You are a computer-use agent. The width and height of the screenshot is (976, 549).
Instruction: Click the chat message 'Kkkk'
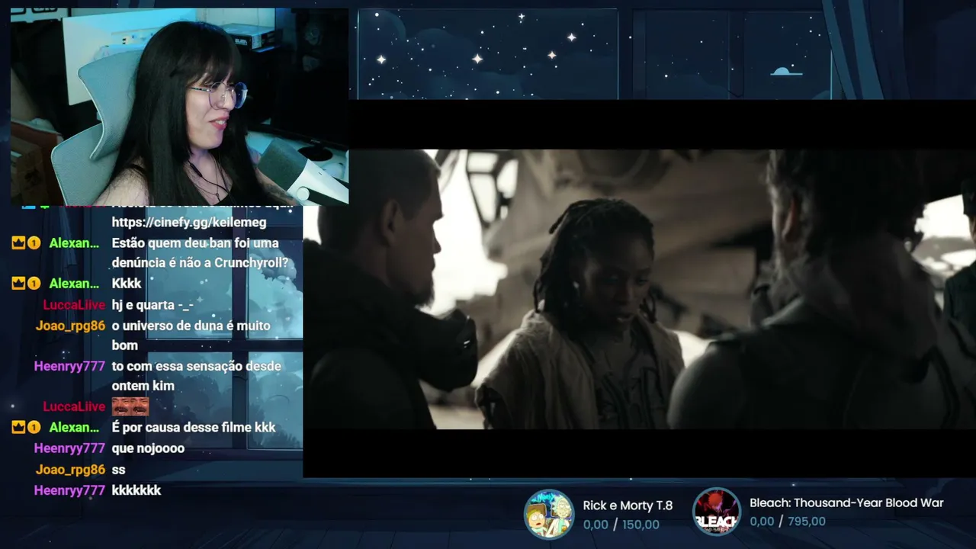pos(127,284)
